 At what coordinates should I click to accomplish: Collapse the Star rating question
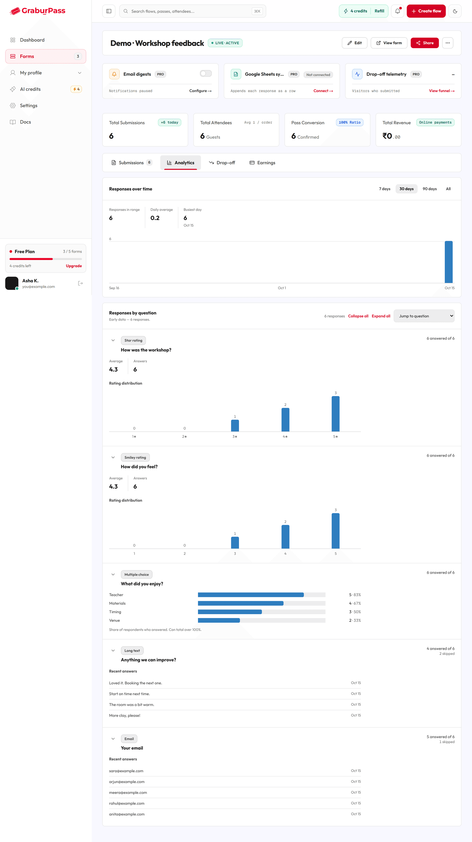[x=113, y=340]
